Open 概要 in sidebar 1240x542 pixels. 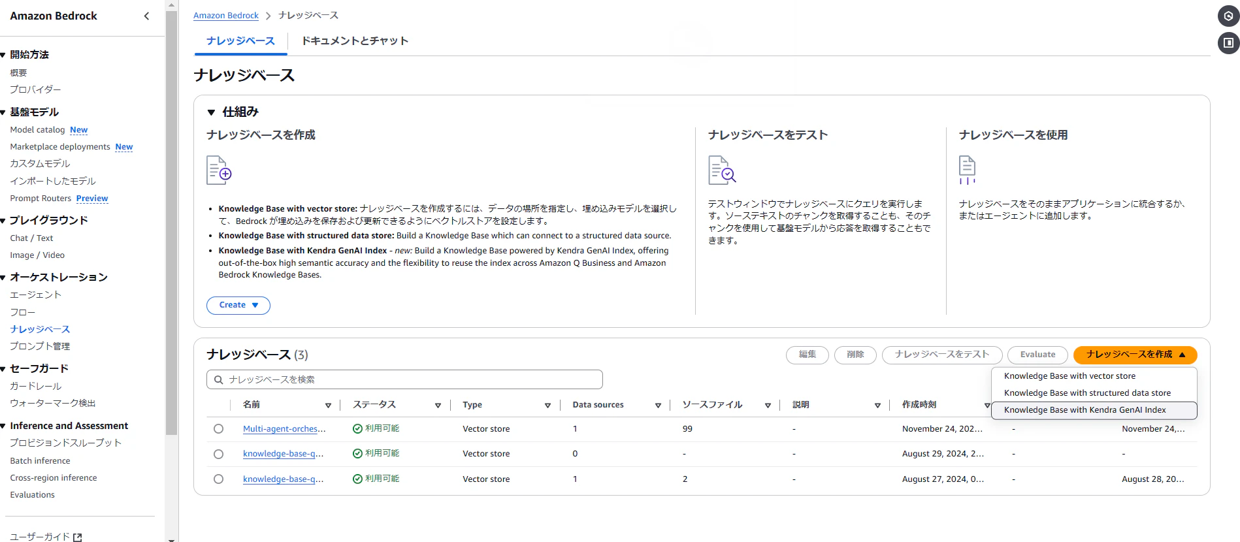(18, 73)
